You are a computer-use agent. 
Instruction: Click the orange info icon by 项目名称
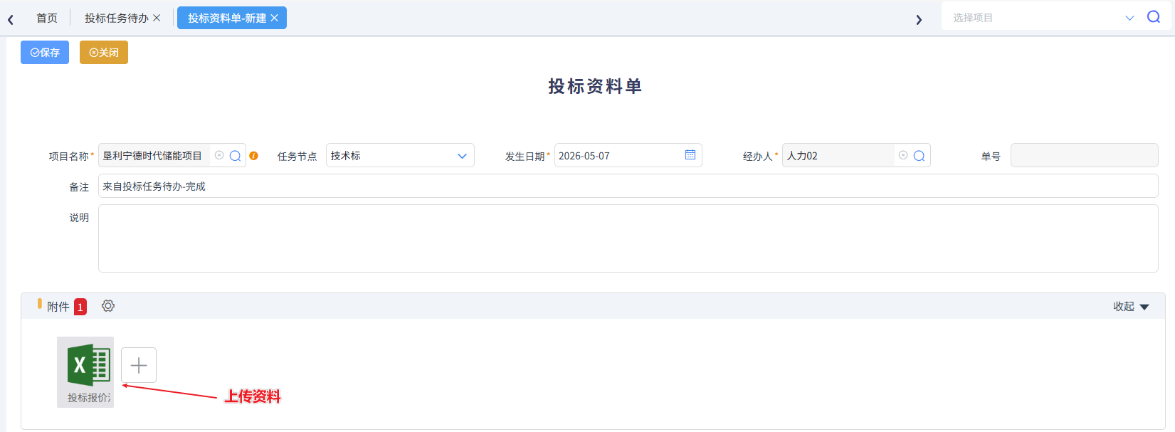coord(254,156)
